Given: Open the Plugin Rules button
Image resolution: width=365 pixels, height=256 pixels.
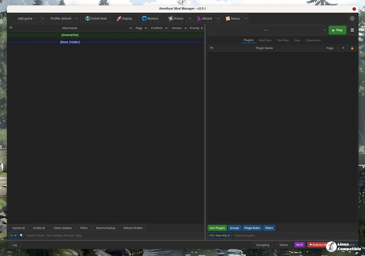Looking at the screenshot, I should [252, 228].
